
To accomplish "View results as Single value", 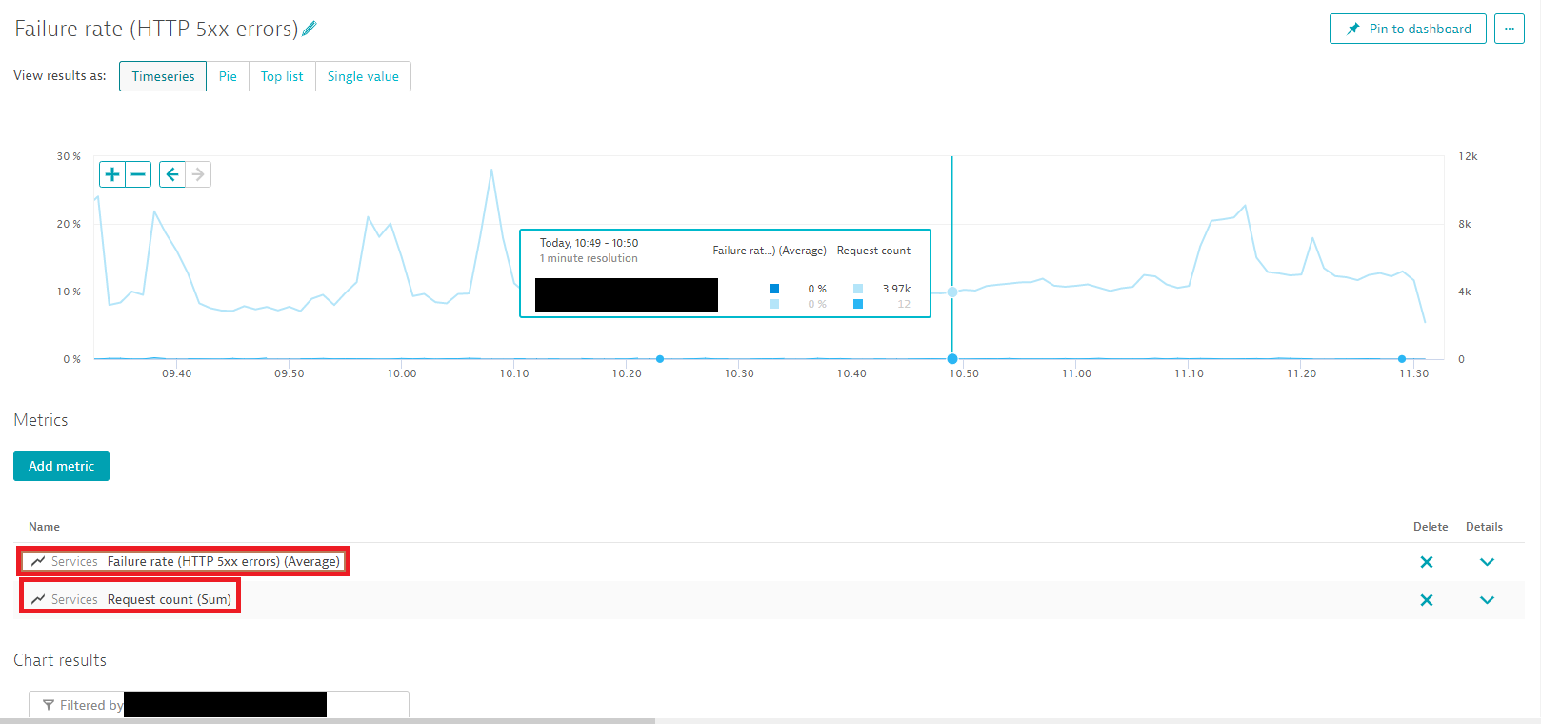I will (363, 76).
